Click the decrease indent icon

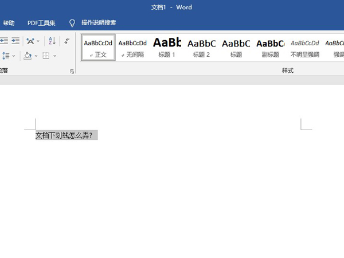pyautogui.click(x=3, y=41)
